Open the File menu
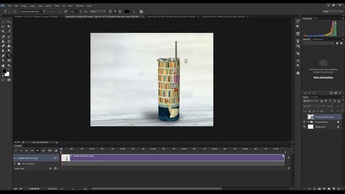The width and height of the screenshot is (345, 194). tap(10, 6)
